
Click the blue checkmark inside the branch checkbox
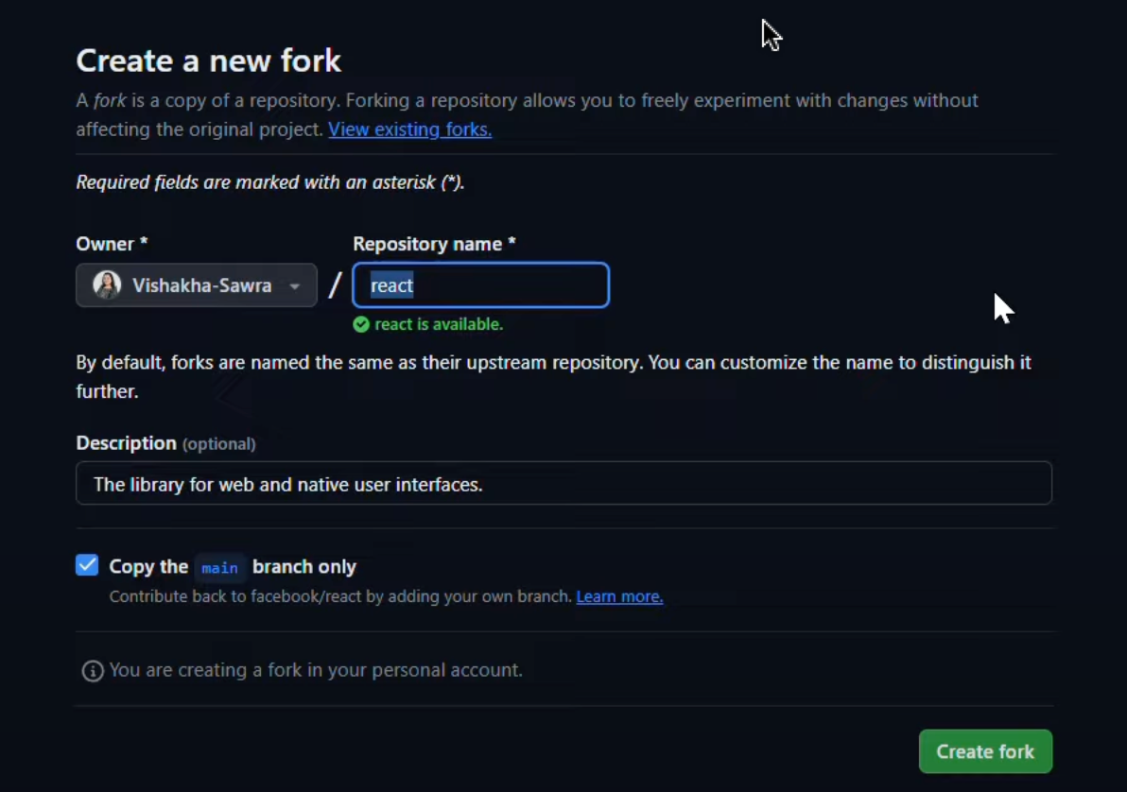[87, 565]
